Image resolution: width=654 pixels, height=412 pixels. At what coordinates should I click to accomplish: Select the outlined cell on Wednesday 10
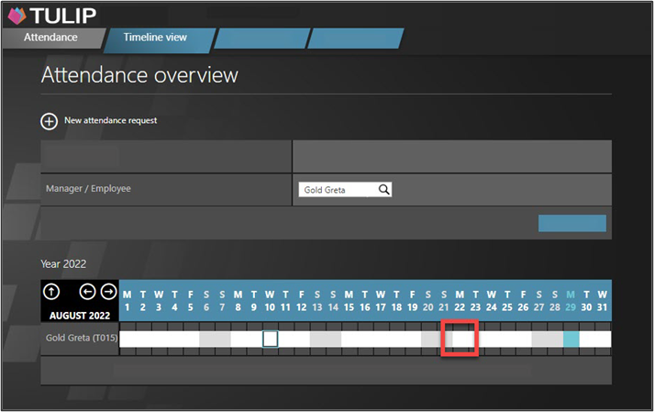tap(270, 339)
